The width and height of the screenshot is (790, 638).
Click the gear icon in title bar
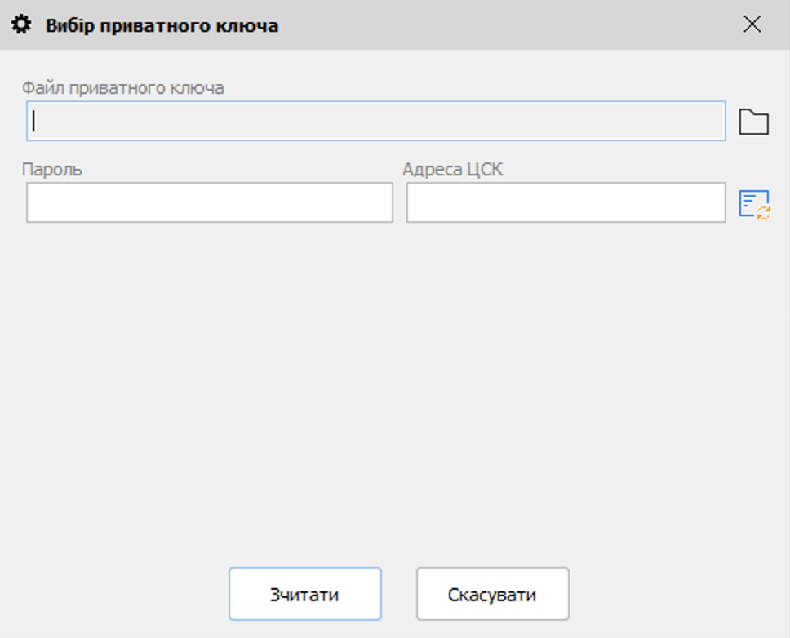pyautogui.click(x=22, y=25)
